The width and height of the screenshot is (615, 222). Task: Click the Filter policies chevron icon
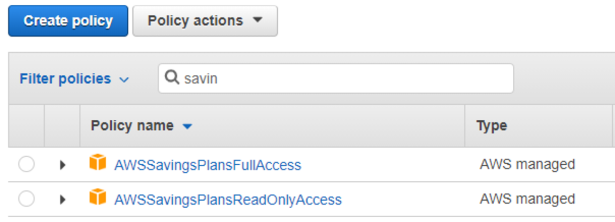[x=124, y=80]
